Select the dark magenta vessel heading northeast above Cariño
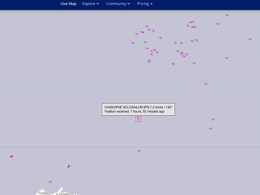This screenshot has height=195, width=260. 69,166
